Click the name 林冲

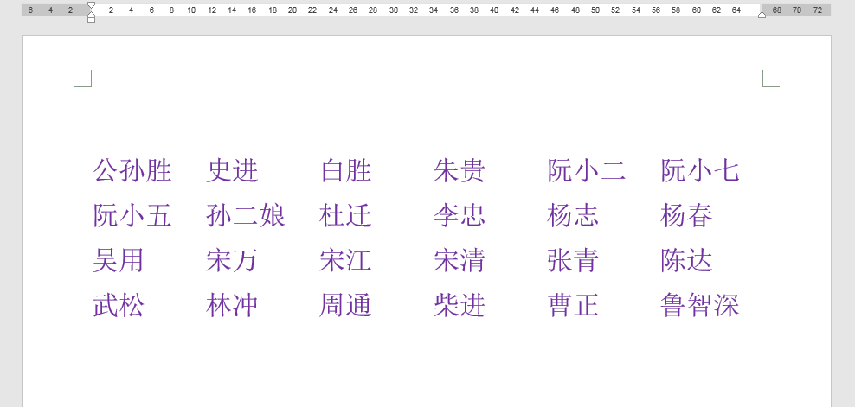(232, 304)
